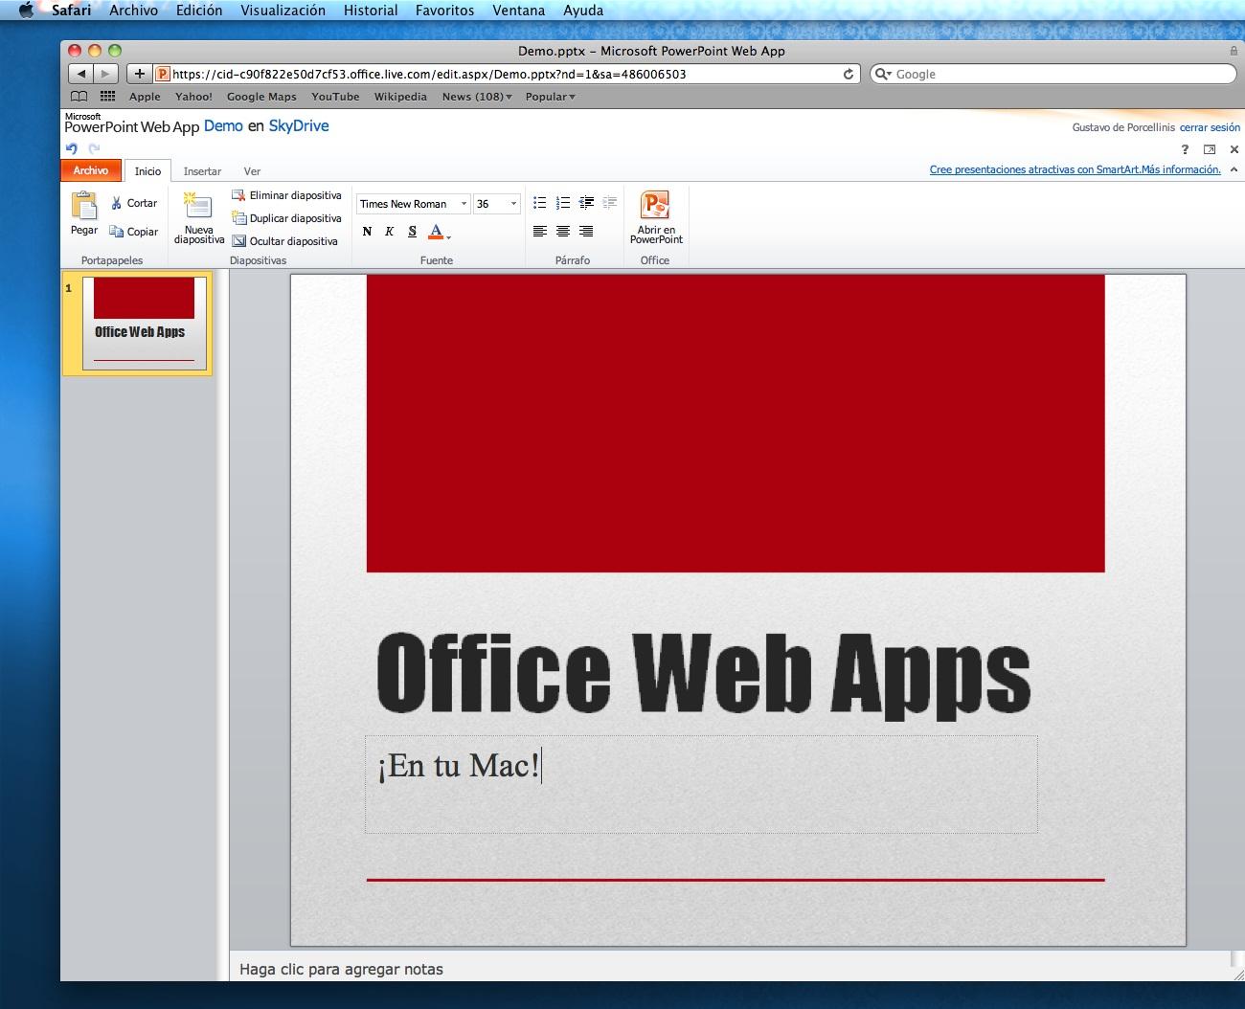The image size is (1245, 1009).
Task: Align text to the right
Action: tap(586, 231)
